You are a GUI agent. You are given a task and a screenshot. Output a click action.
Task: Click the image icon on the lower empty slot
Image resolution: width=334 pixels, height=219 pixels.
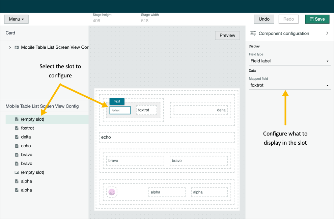pyautogui.click(x=17, y=172)
